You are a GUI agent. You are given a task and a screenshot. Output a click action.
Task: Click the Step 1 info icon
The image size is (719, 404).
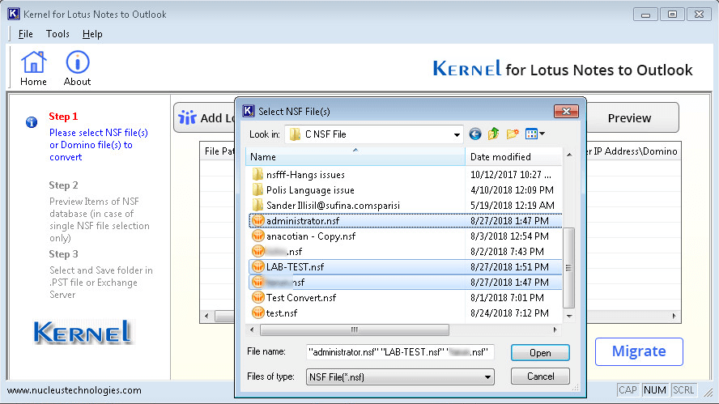[x=32, y=122]
